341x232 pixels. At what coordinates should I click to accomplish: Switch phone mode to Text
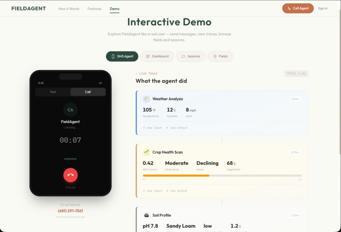click(x=53, y=92)
